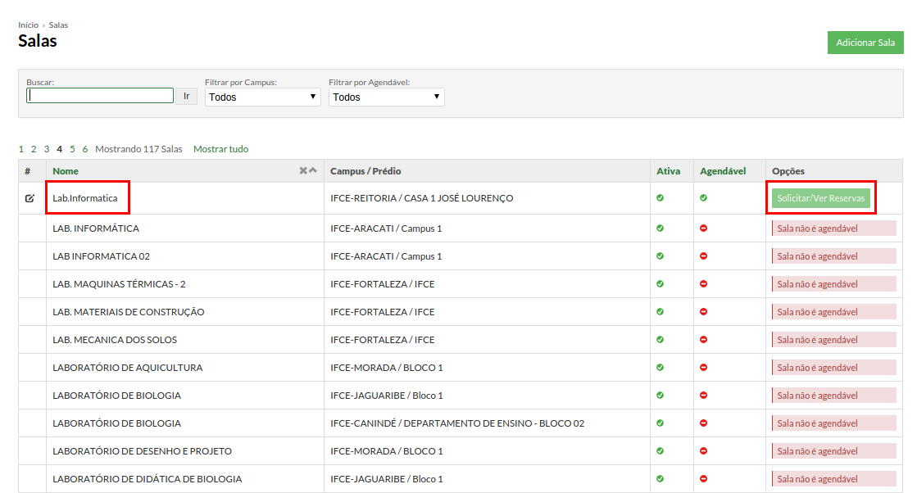Click the Ir search button
Image resolution: width=917 pixels, height=493 pixels.
point(187,97)
